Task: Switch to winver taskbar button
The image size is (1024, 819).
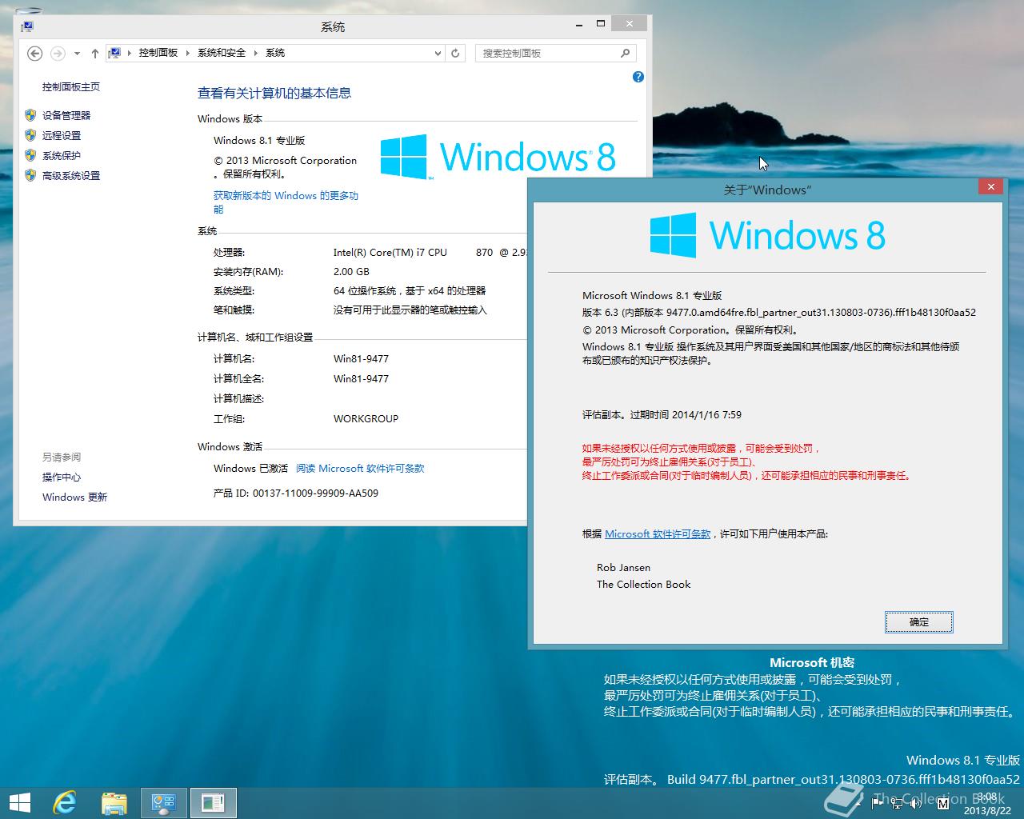Action: (213, 803)
